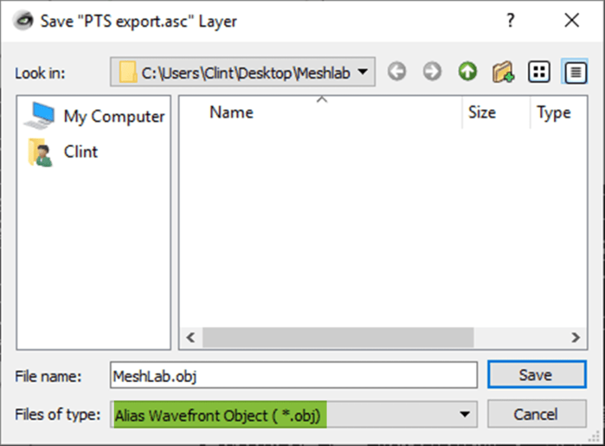Viewport: 605px width, 446px height.
Task: Go up one directory level
Action: 466,72
